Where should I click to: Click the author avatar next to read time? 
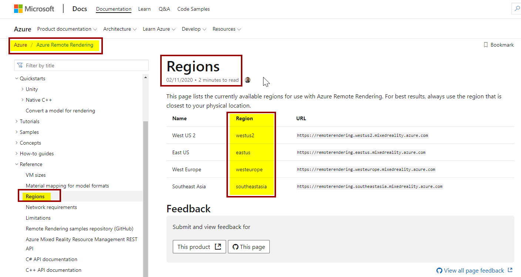[248, 80]
